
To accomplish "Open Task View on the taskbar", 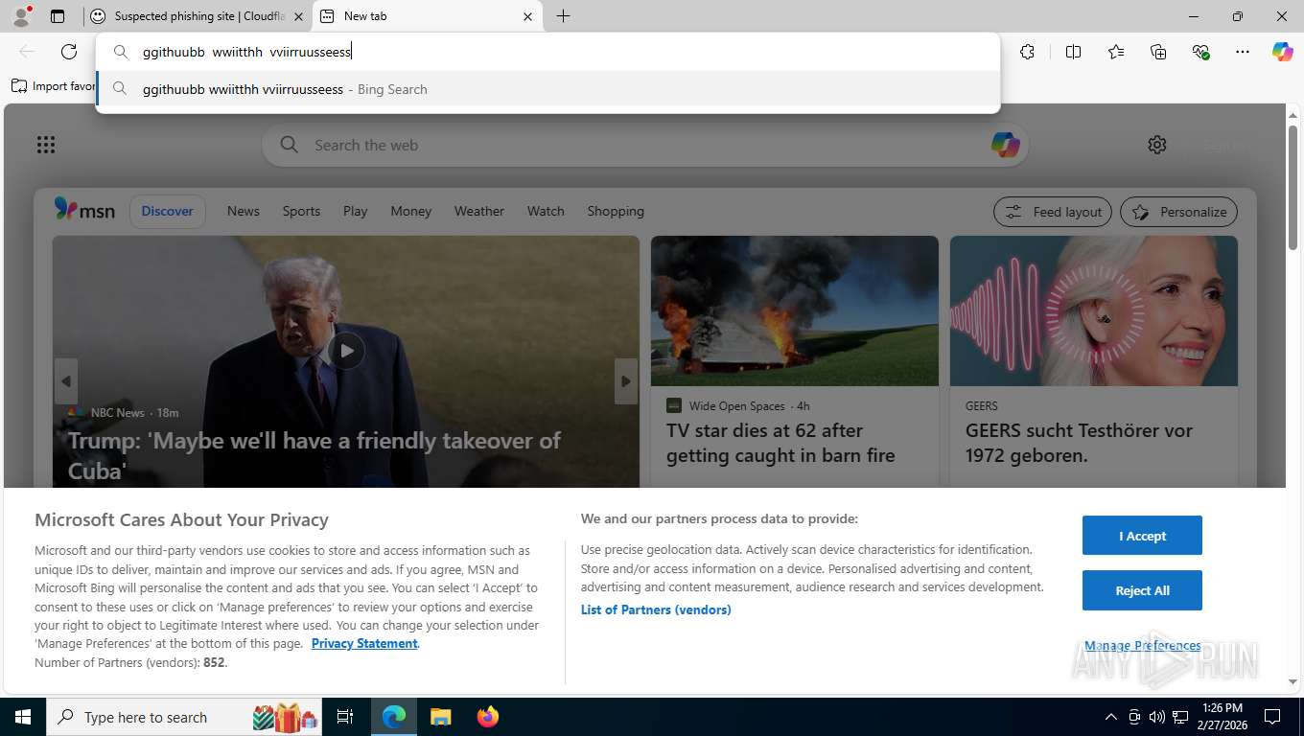I will tap(345, 717).
